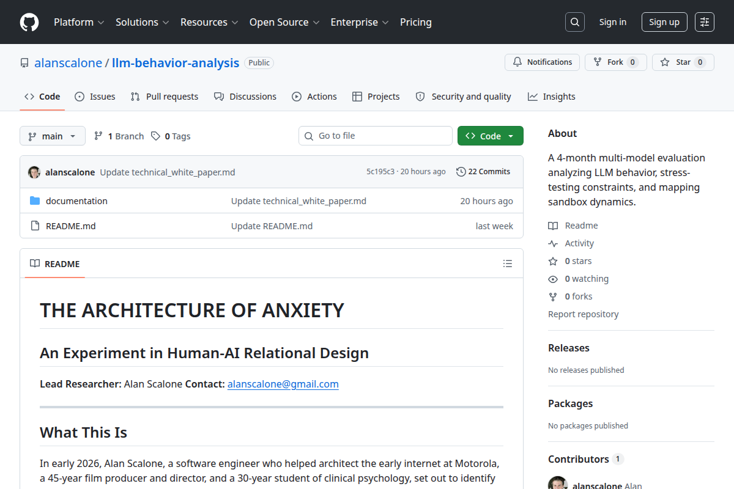Open the green Code dropdown button
Viewport: 734px width, 489px height.
(x=491, y=136)
